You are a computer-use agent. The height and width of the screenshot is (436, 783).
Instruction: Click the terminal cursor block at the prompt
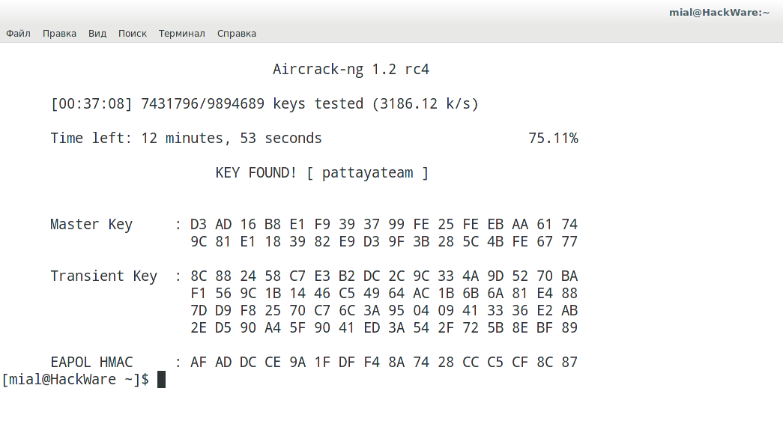point(161,380)
